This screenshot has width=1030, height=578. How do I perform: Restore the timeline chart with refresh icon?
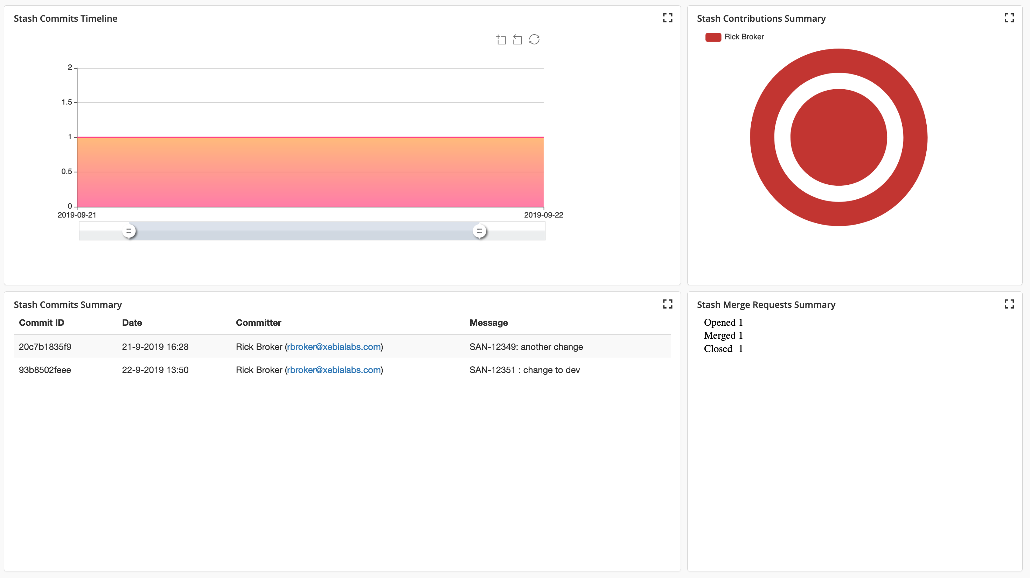point(534,39)
